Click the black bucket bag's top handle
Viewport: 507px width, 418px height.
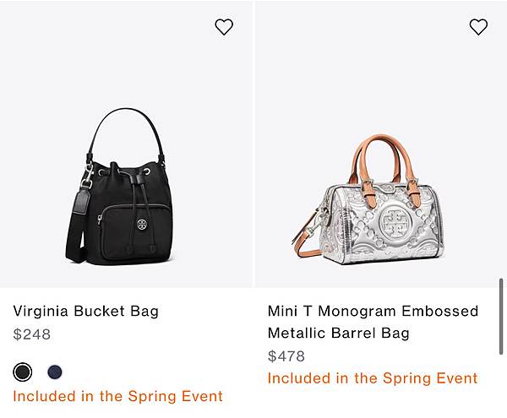pyautogui.click(x=126, y=129)
